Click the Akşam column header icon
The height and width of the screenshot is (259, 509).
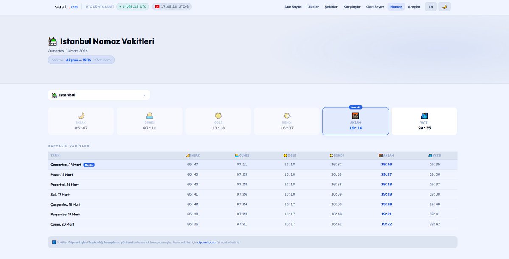point(380,155)
